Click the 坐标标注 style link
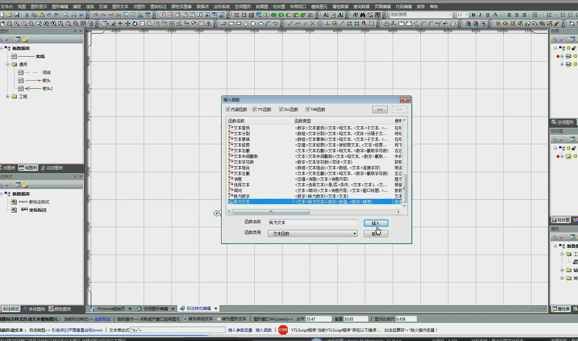578x341 pixels. click(x=102, y=319)
